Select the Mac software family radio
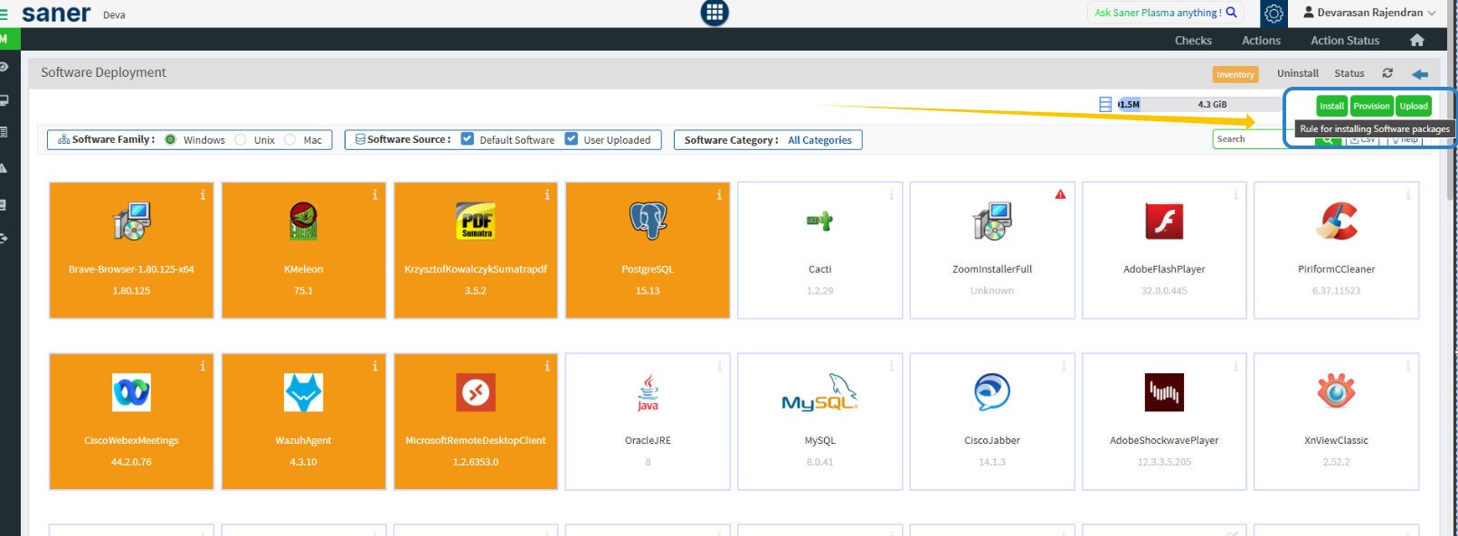This screenshot has height=536, width=1458. tap(290, 140)
